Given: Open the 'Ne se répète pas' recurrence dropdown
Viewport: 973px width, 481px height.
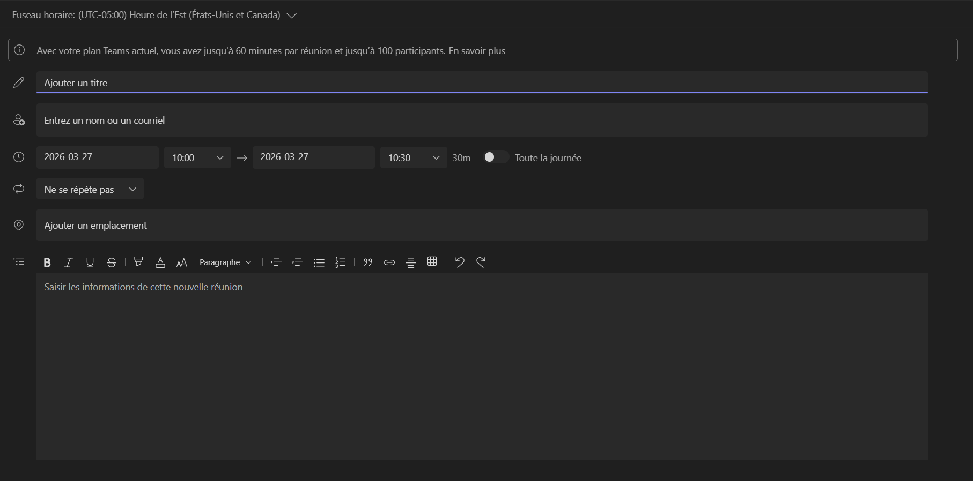Looking at the screenshot, I should coord(90,189).
